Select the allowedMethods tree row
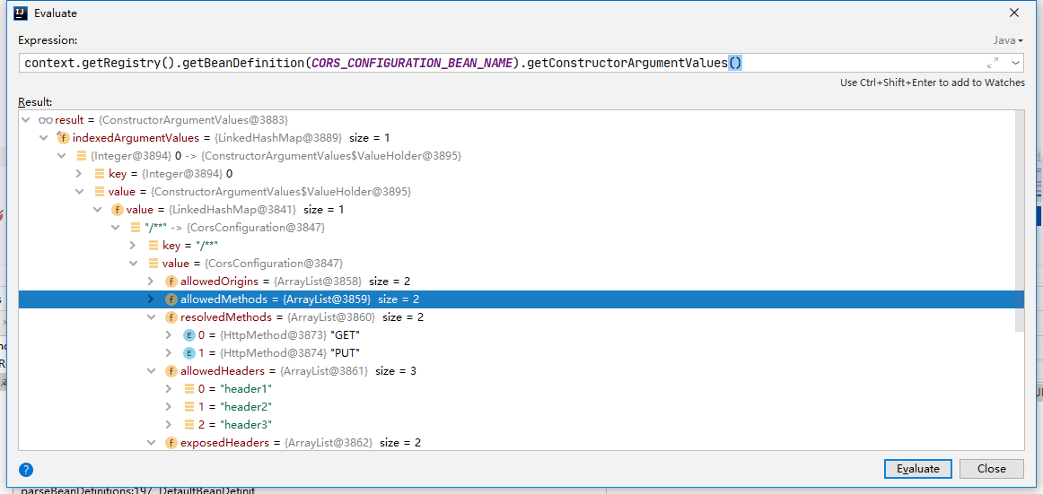 (521, 299)
